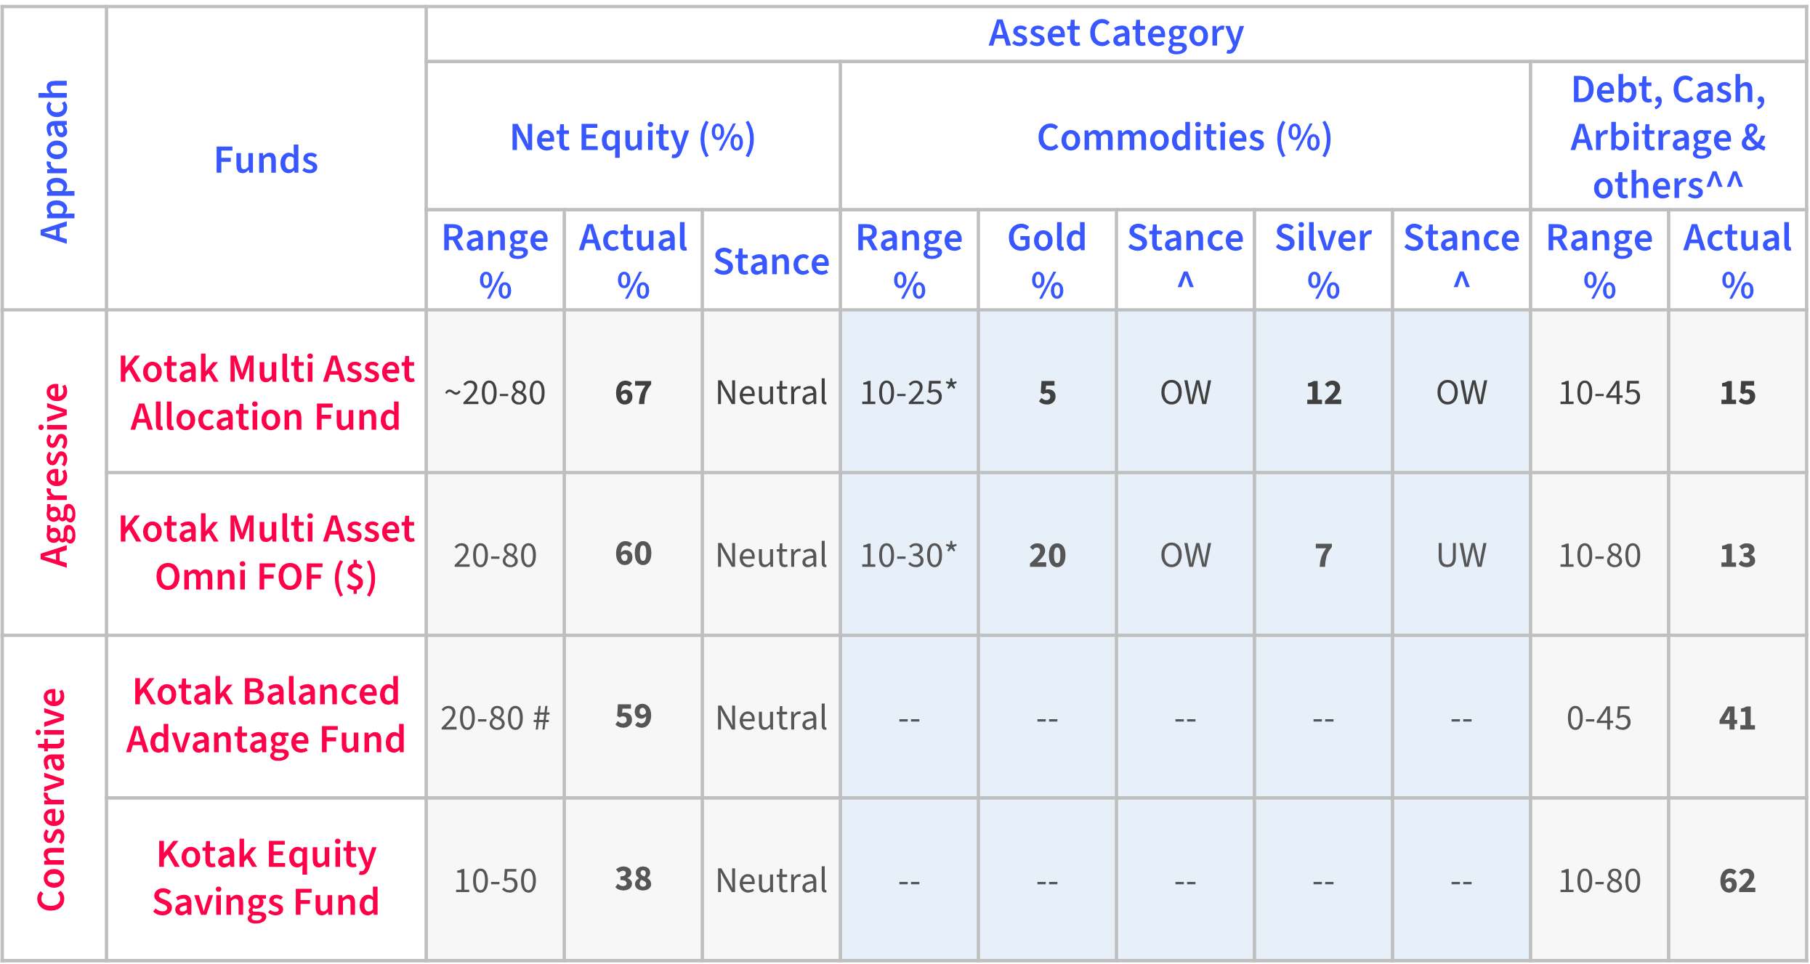Click the gold value 20 cell

[1047, 556]
